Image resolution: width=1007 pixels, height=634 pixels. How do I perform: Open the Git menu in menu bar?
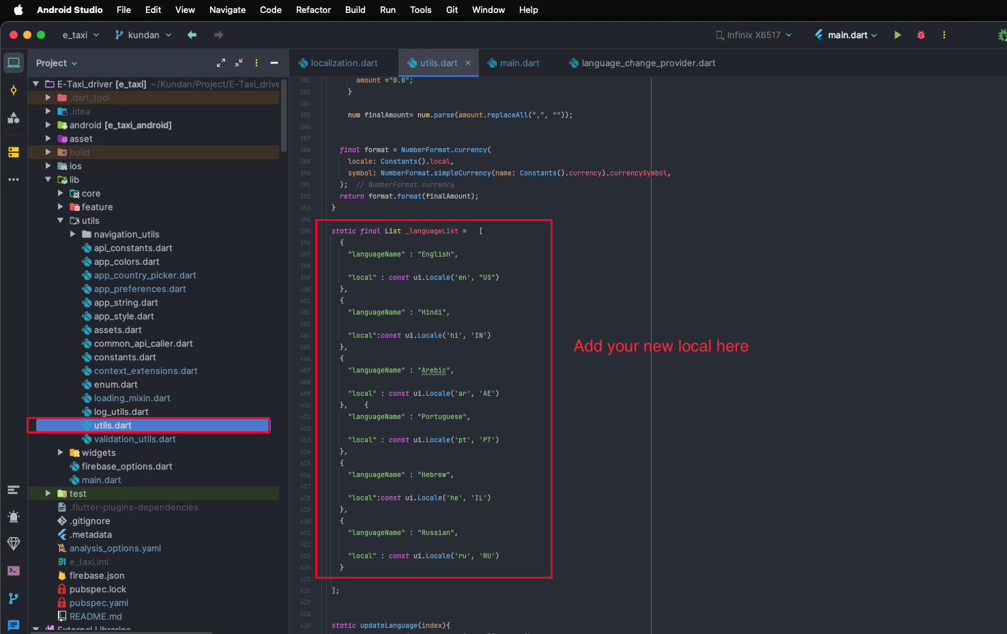[x=452, y=10]
